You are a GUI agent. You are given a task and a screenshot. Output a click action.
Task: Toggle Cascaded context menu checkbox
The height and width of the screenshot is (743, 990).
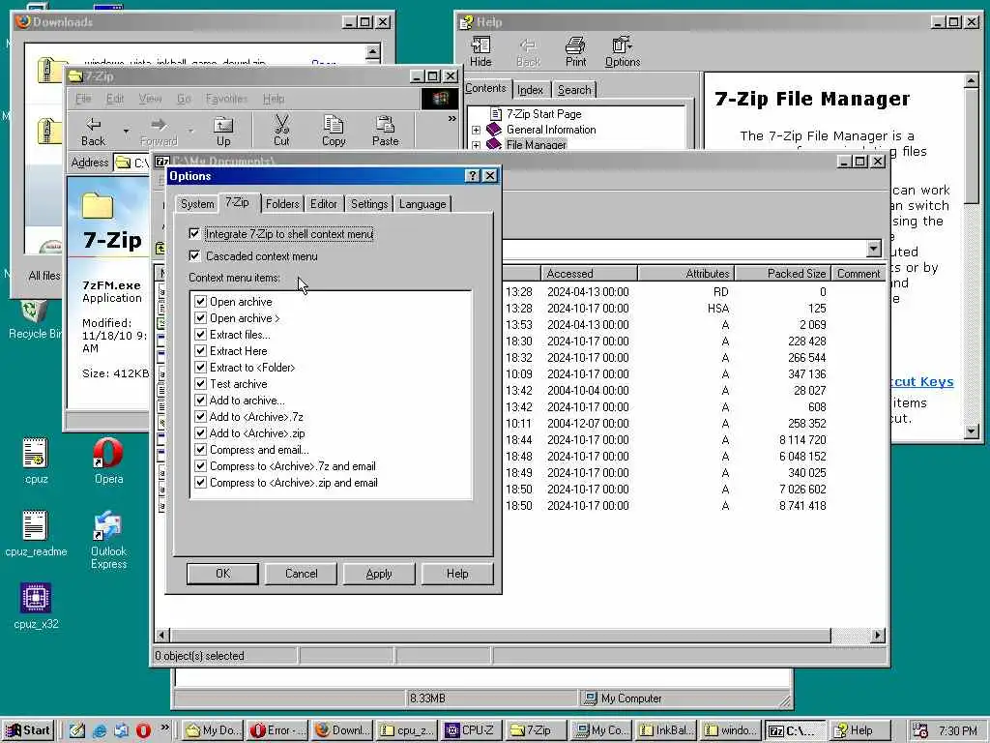tap(194, 255)
